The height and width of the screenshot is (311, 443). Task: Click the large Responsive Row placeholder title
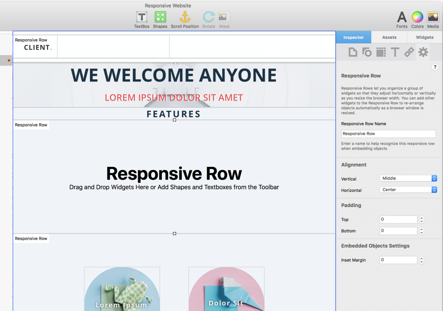click(x=174, y=173)
